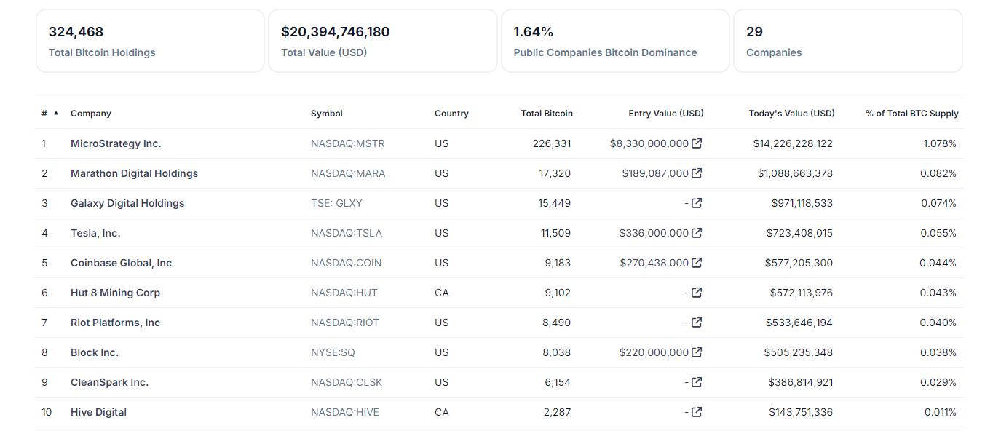Click the NASDAQ:HIVE symbol
The width and height of the screenshot is (1001, 431).
pos(345,412)
